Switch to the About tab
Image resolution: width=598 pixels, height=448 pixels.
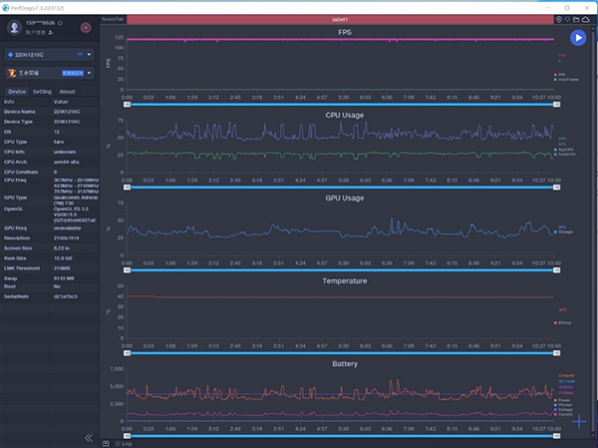click(x=67, y=91)
